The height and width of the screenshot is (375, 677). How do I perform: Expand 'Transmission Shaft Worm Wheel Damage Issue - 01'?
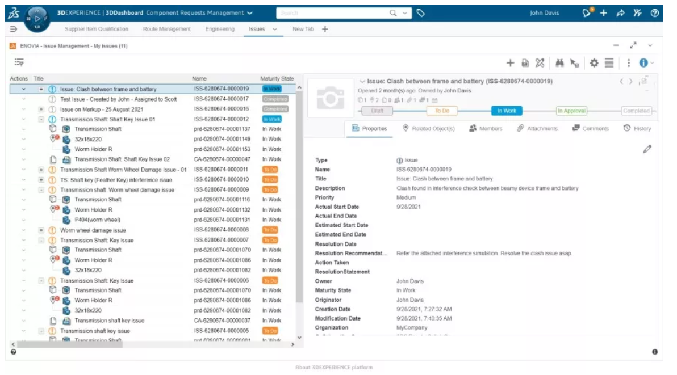pyautogui.click(x=41, y=170)
